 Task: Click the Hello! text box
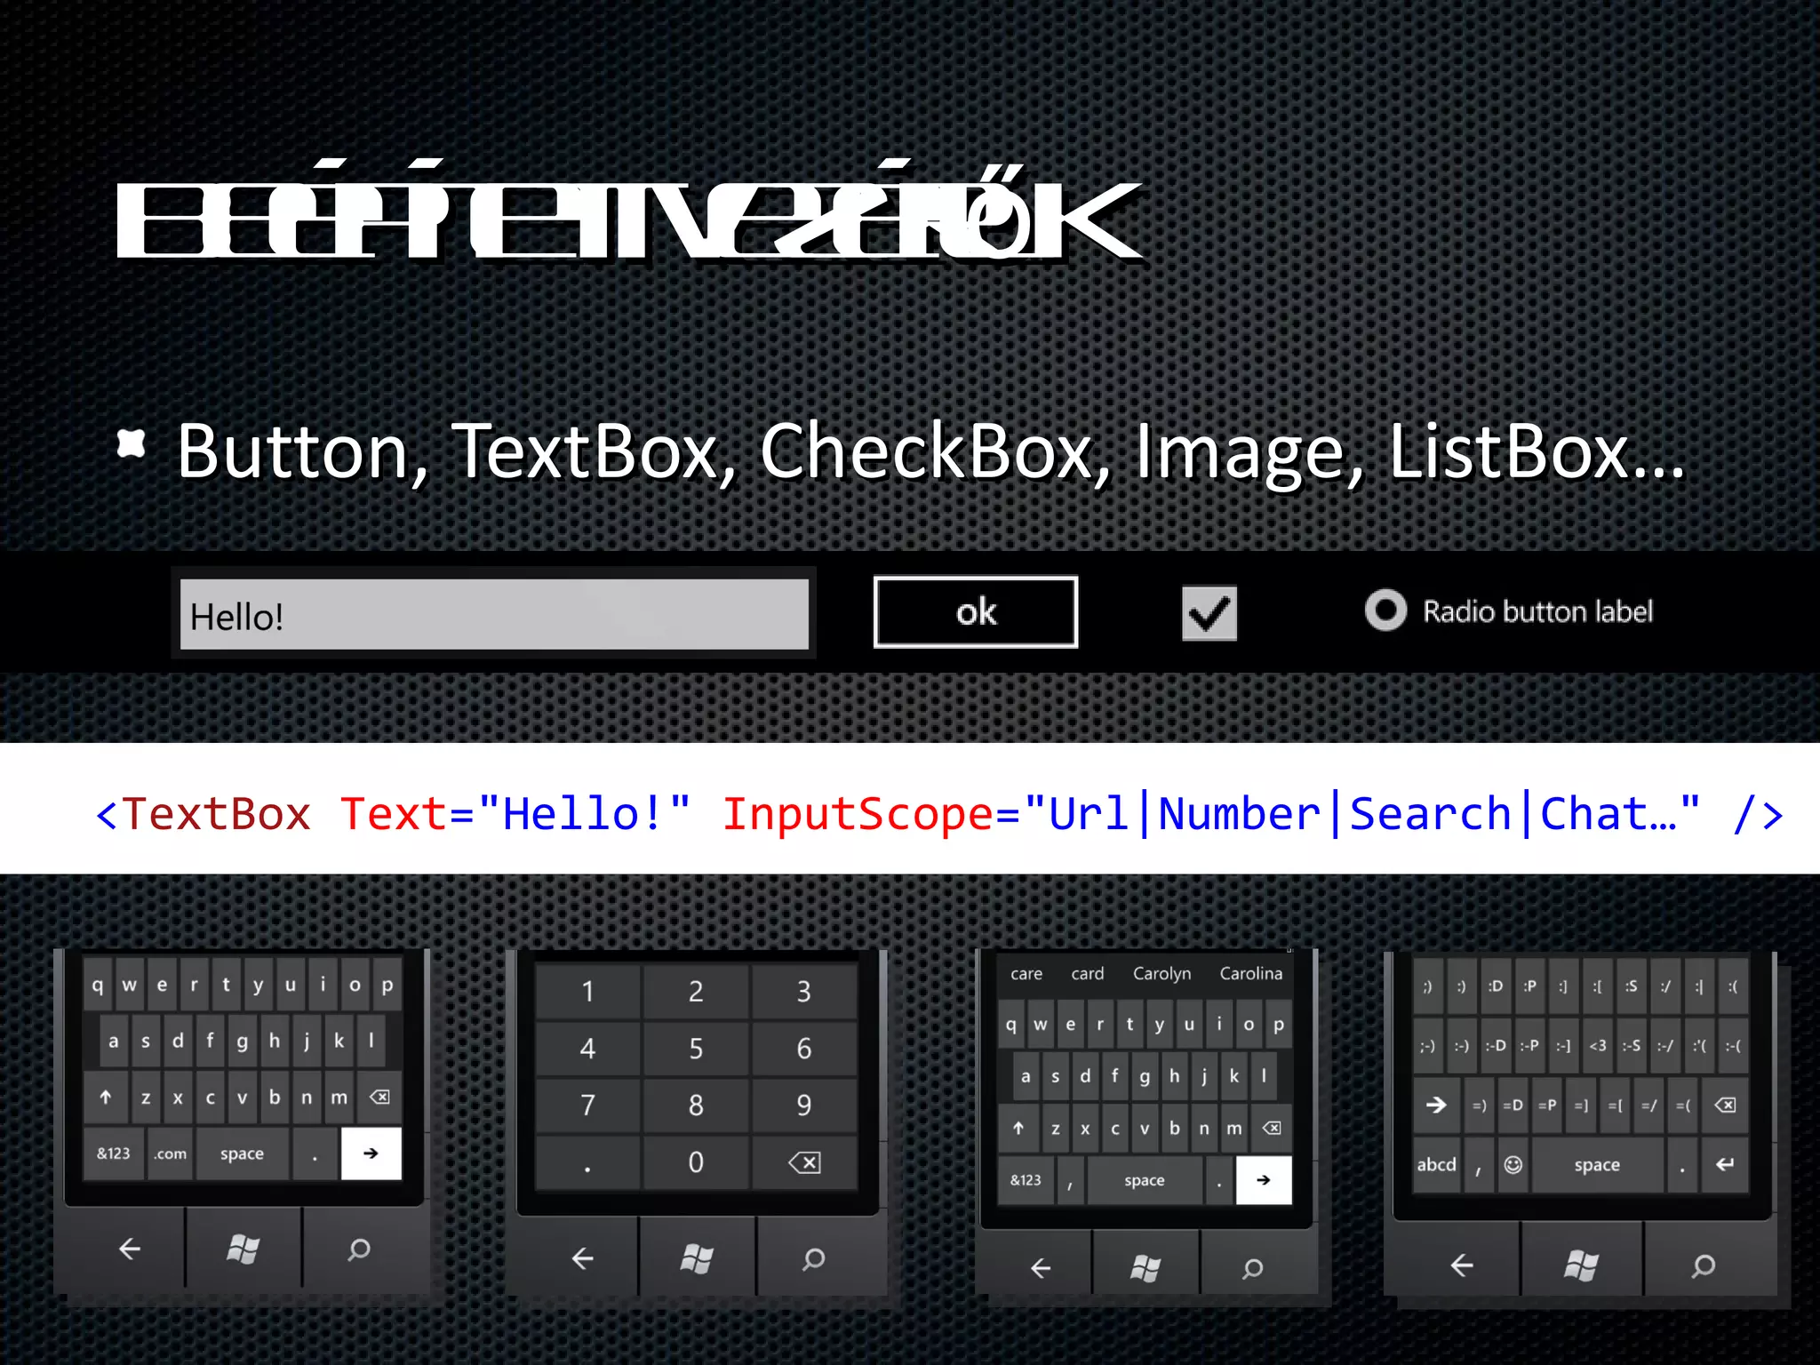tap(494, 614)
